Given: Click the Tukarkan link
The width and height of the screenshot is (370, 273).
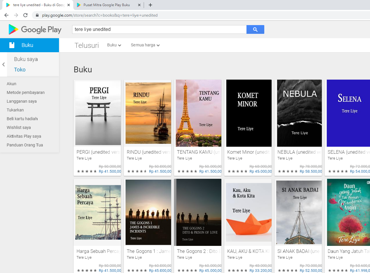Looking at the screenshot, I should tap(15, 110).
